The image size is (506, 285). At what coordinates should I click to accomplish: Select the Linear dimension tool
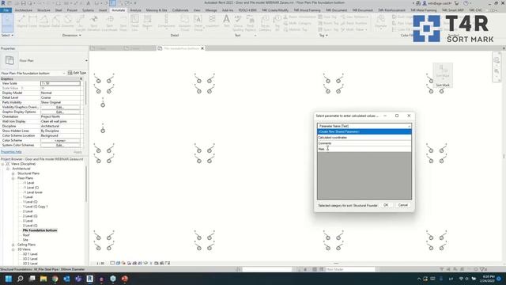(x=32, y=21)
